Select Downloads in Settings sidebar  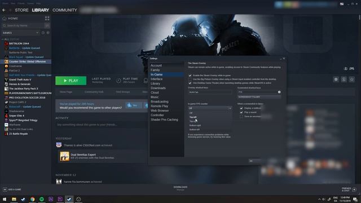(158, 88)
